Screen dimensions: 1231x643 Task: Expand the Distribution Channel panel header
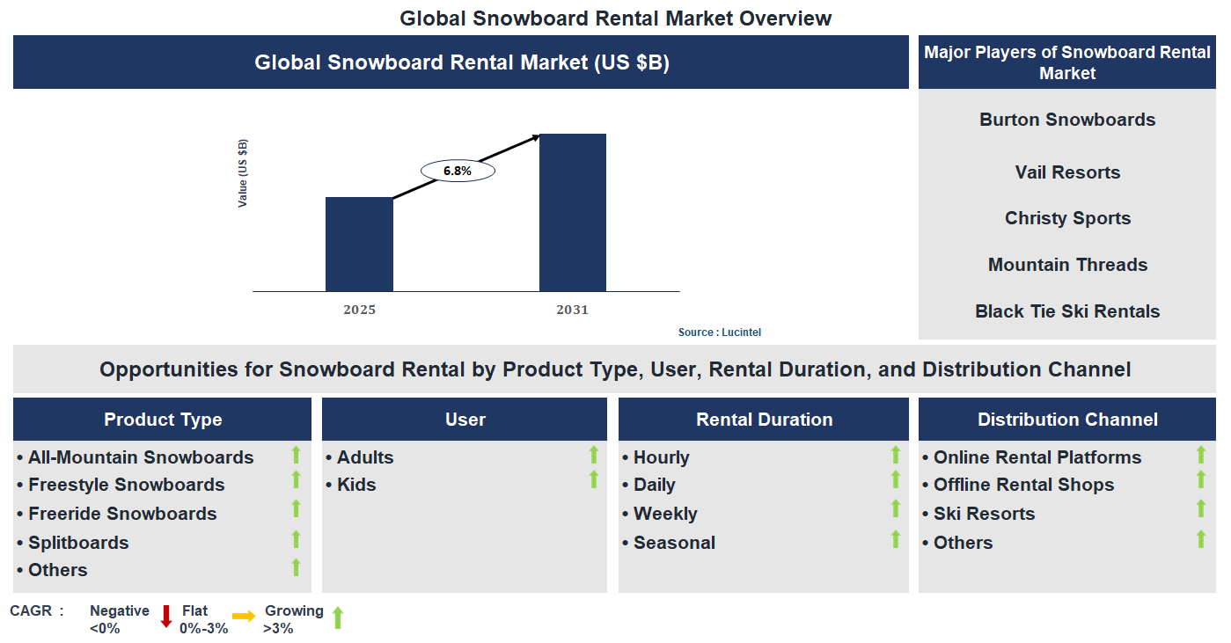pyautogui.click(x=1066, y=420)
